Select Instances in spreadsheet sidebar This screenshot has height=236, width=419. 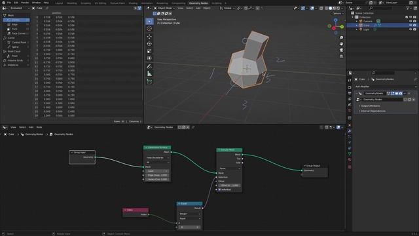(x=13, y=65)
